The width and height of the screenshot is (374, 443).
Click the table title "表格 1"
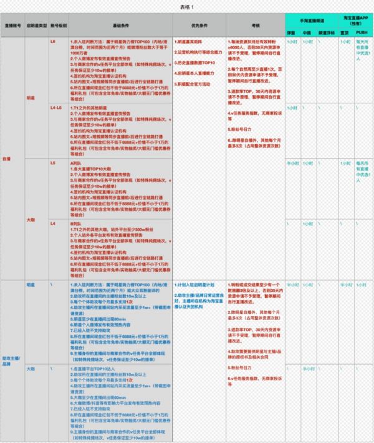pyautogui.click(x=187, y=4)
